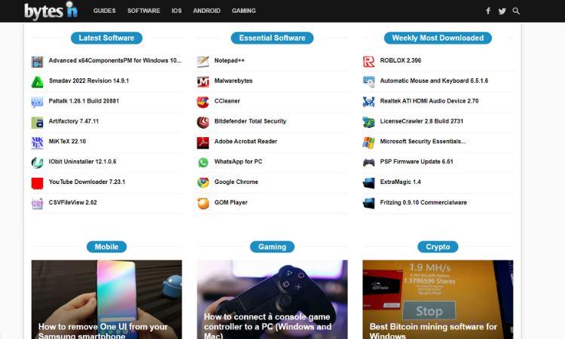Click the bytesin site logo
565x339 pixels.
click(x=50, y=11)
